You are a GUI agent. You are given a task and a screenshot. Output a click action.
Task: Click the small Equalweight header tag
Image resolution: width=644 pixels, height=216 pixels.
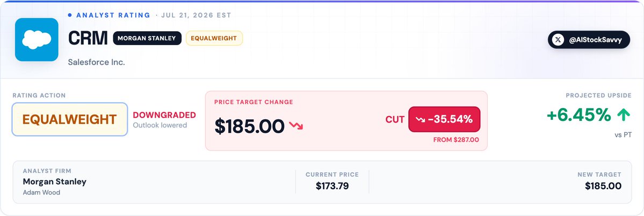coord(214,38)
